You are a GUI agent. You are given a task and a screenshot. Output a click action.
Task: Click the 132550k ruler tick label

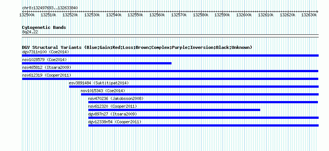tap(136, 15)
